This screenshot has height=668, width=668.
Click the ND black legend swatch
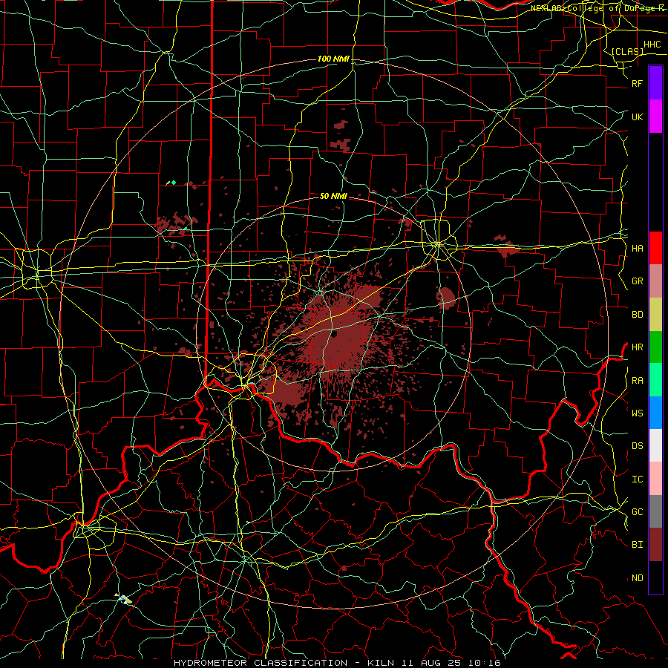(x=655, y=577)
